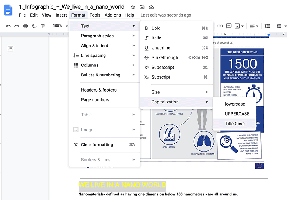The image size is (287, 200).
Task: Expand the Size submenu
Action: pos(177,92)
